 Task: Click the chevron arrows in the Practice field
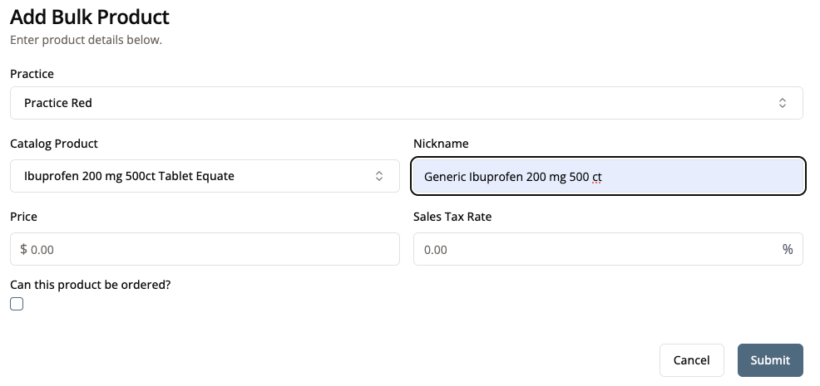(x=782, y=103)
